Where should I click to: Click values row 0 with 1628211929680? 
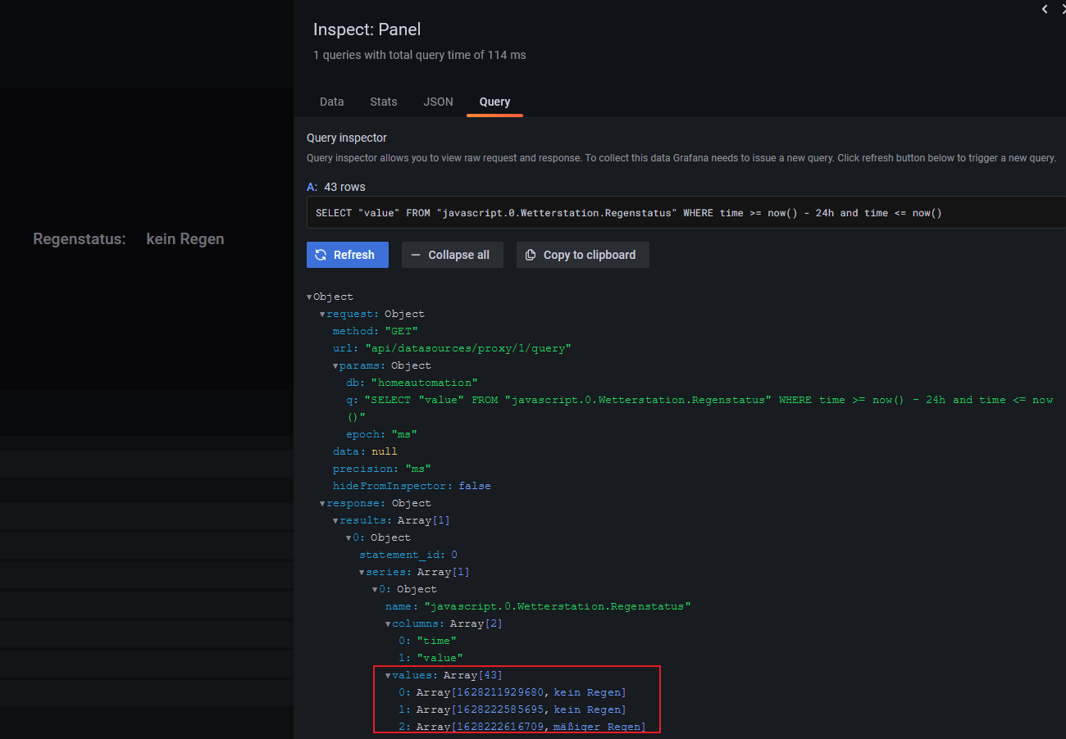coord(512,692)
